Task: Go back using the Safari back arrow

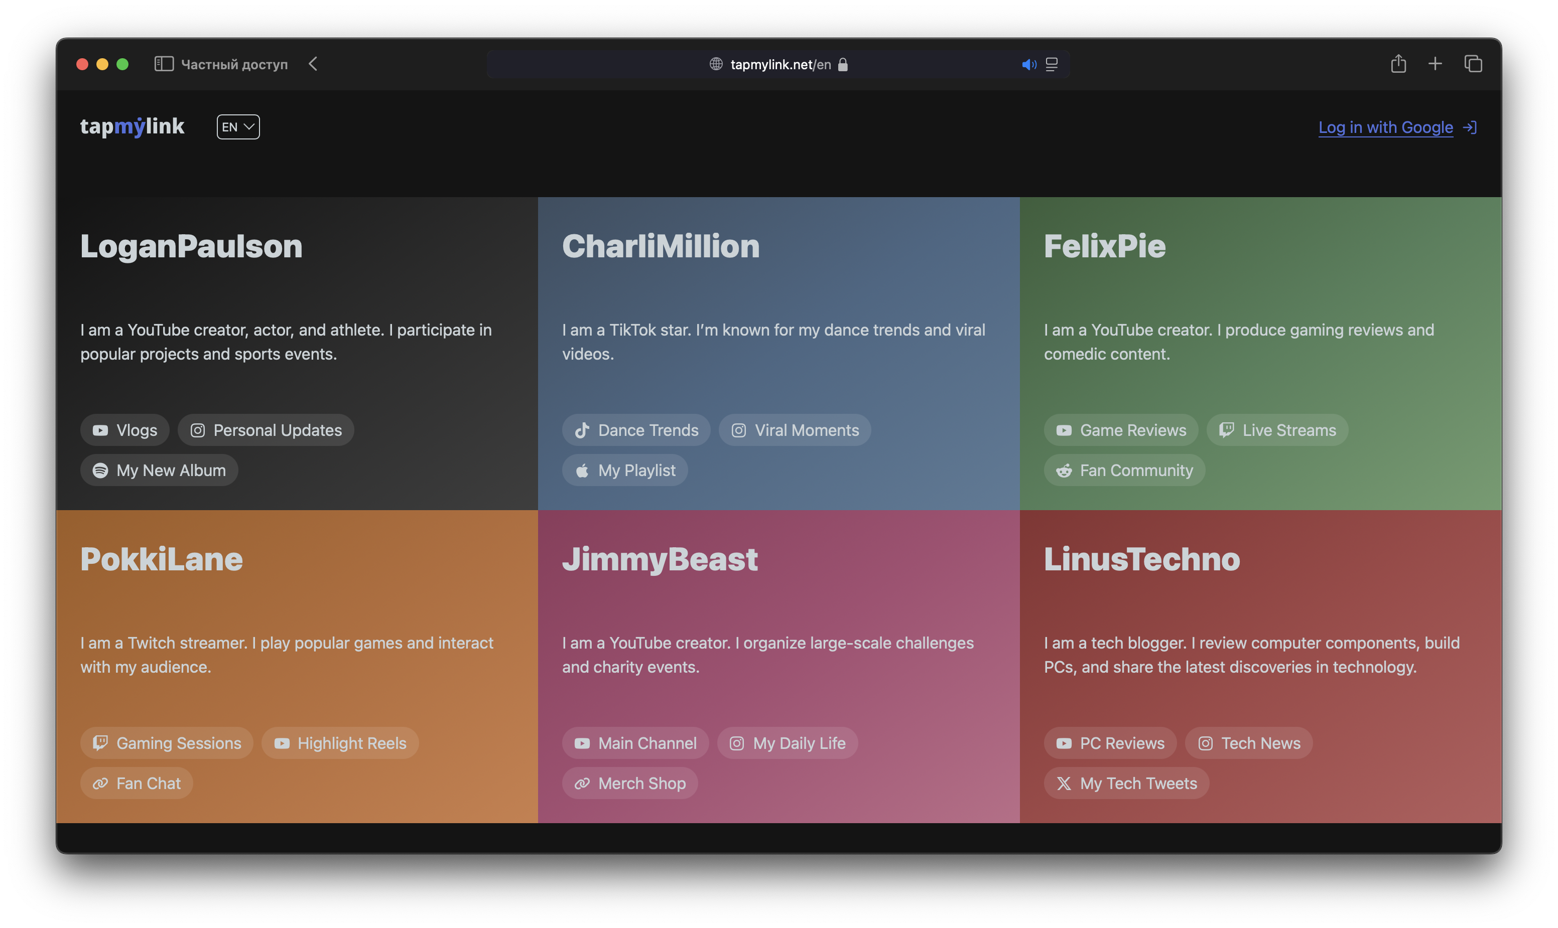Action: (313, 64)
